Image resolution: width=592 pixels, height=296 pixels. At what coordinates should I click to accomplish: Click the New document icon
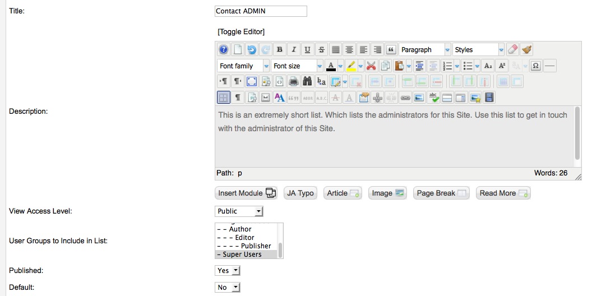click(238, 49)
